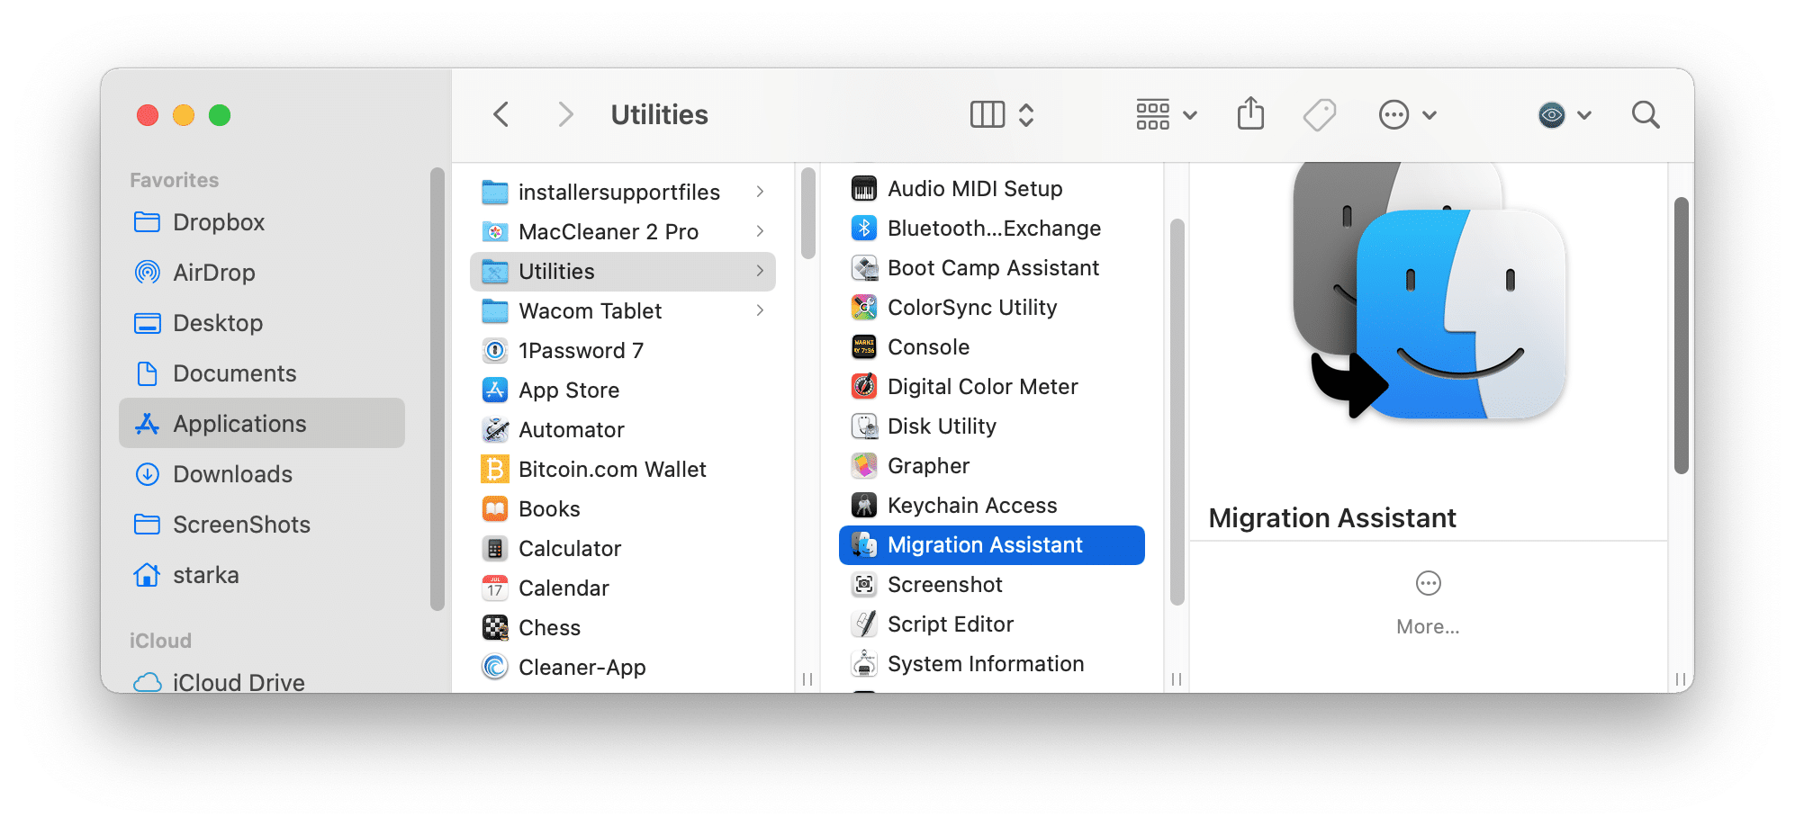
Task: Open the group-by grid options dropdown
Action: (1166, 115)
